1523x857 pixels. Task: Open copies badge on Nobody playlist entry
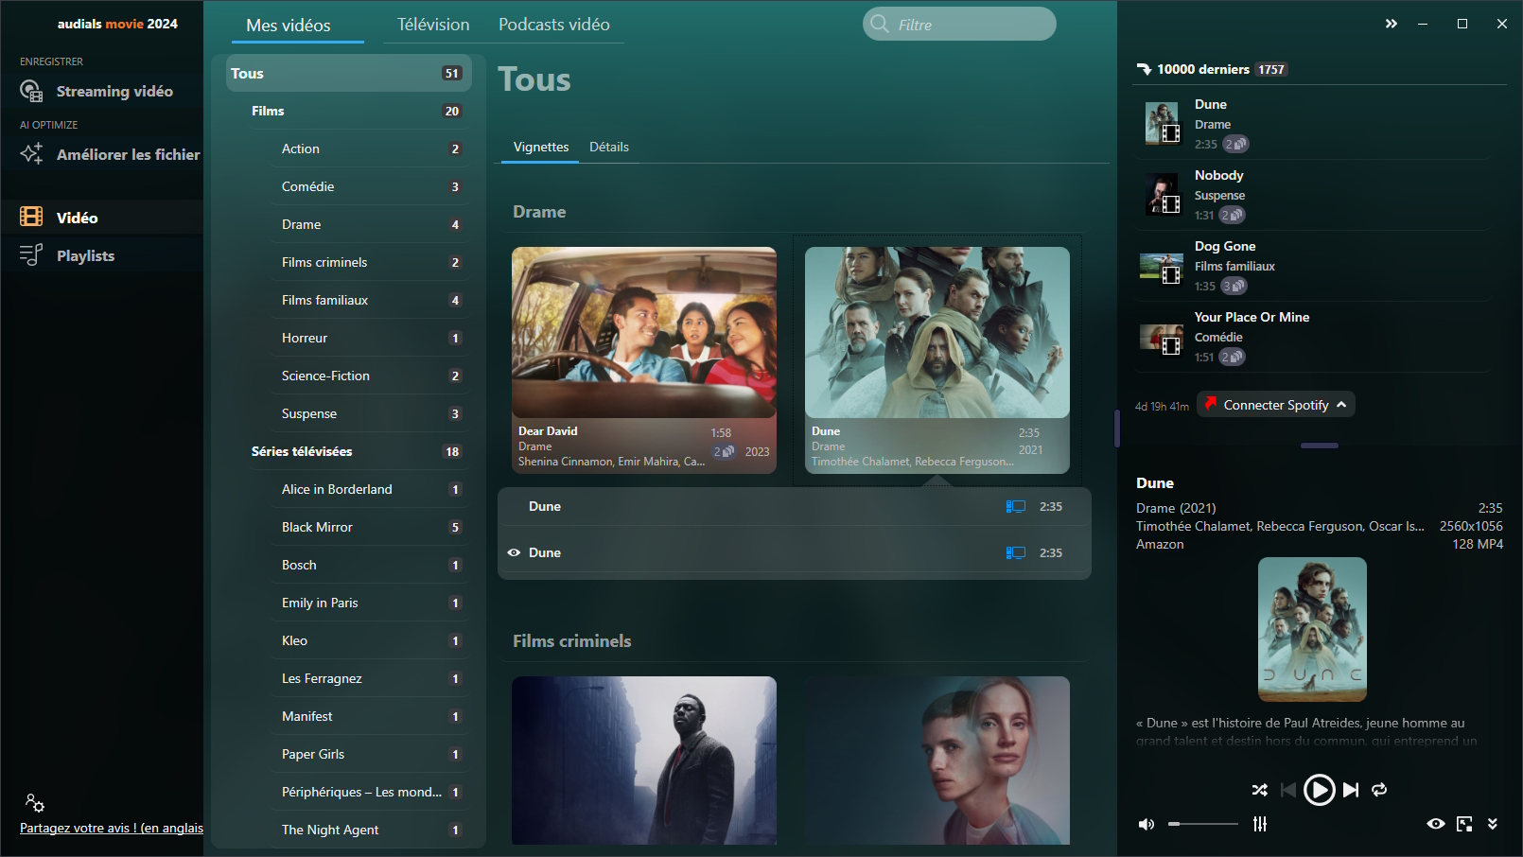(1232, 215)
